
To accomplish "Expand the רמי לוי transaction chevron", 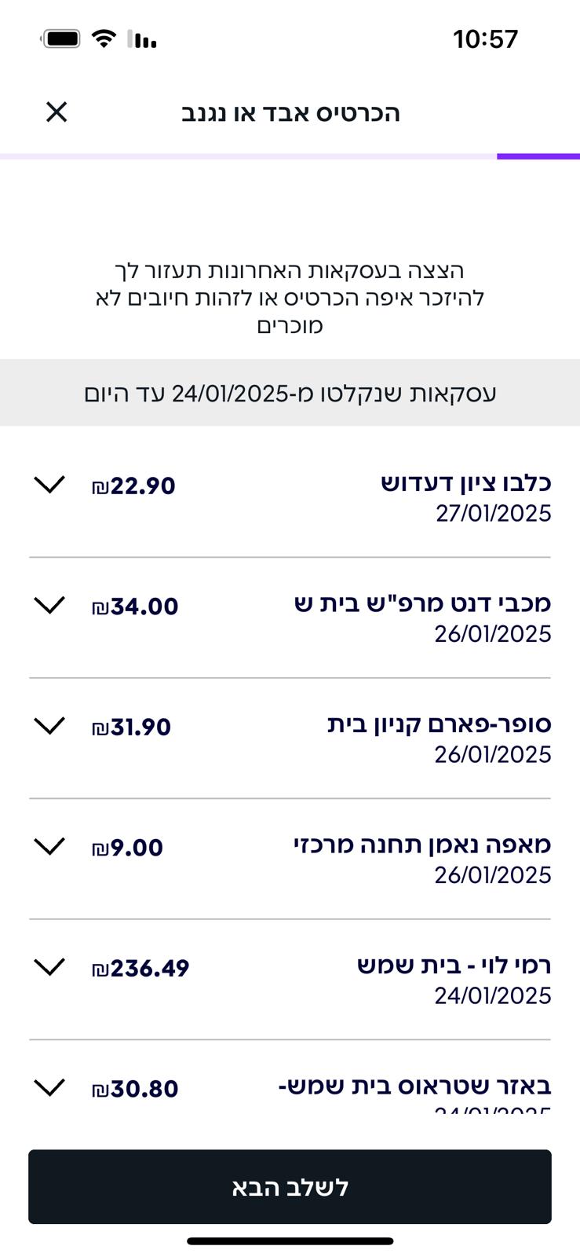I will pyautogui.click(x=49, y=967).
